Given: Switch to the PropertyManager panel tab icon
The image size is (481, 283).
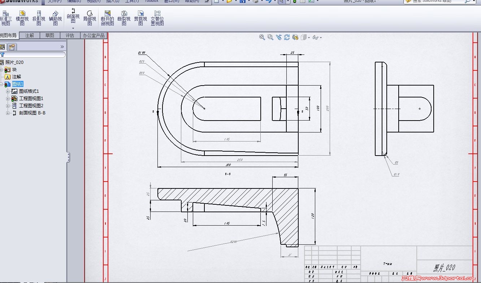Looking at the screenshot, I should (12, 47).
